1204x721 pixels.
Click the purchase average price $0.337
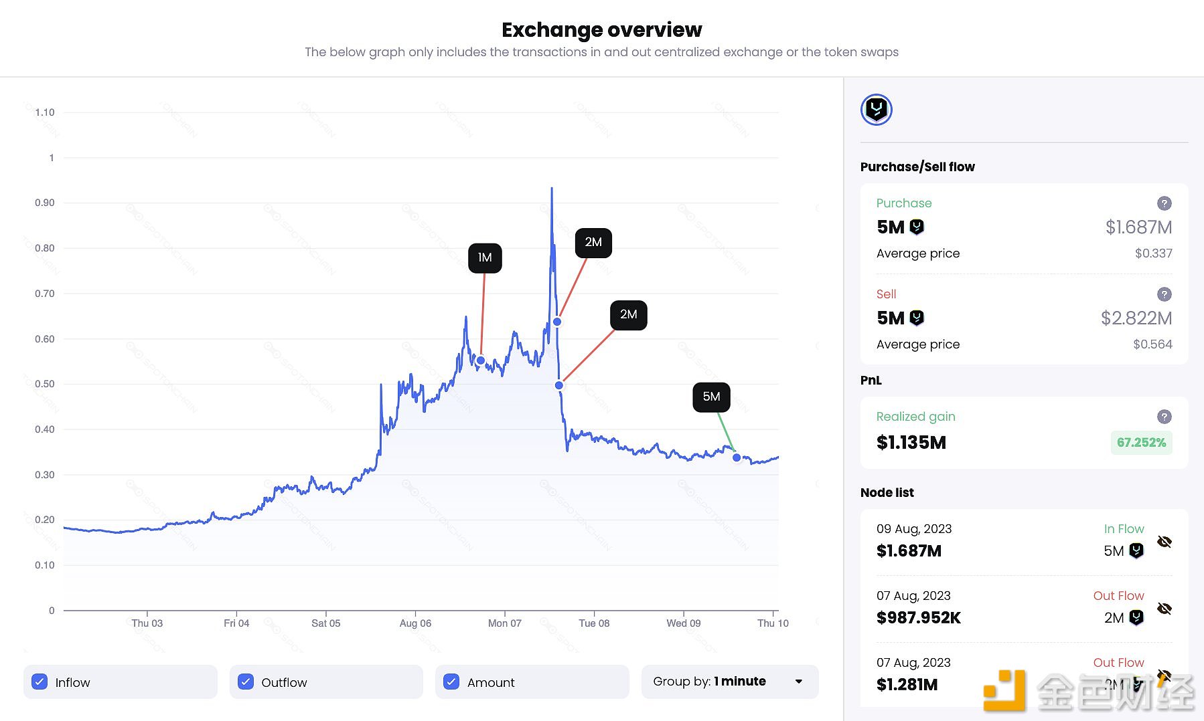1153,253
